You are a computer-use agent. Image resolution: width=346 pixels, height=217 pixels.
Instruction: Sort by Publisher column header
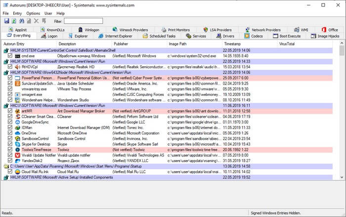coord(139,44)
